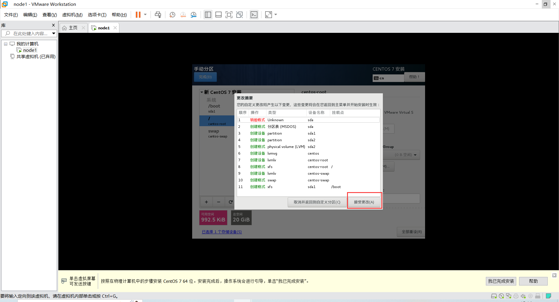The height and width of the screenshot is (302, 559).
Task: Open the power options dropdown arrow
Action: pos(145,15)
